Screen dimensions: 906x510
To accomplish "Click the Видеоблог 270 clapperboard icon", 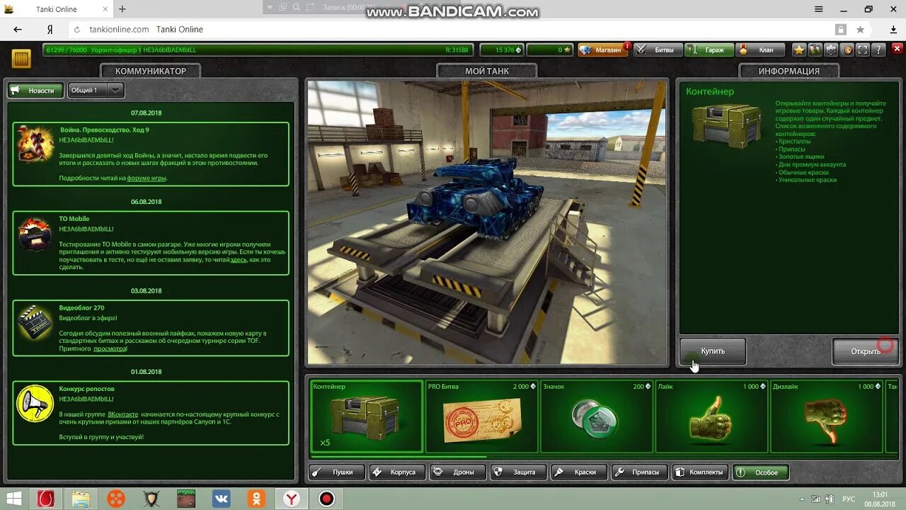I will 35,323.
